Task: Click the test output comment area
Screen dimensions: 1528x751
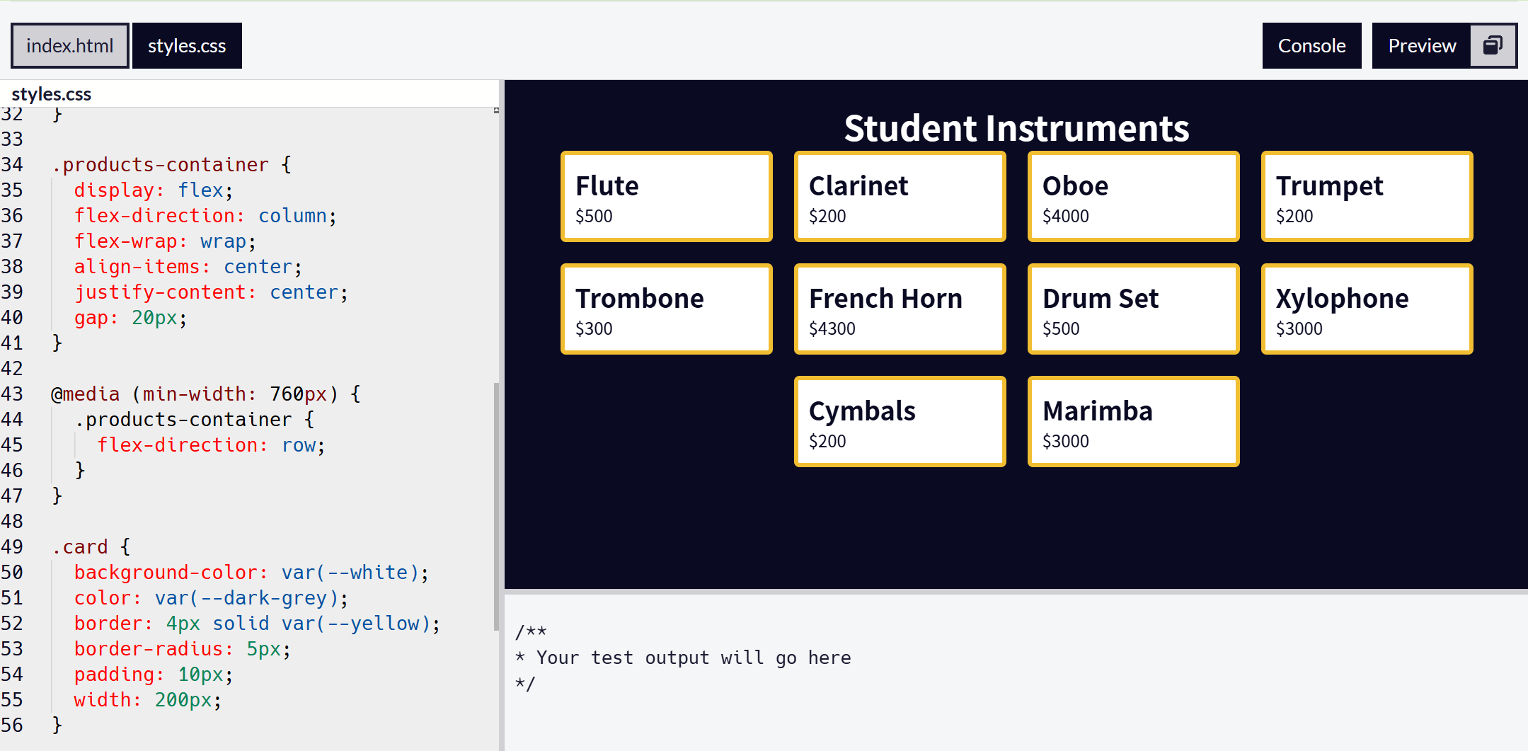Action: (x=683, y=657)
